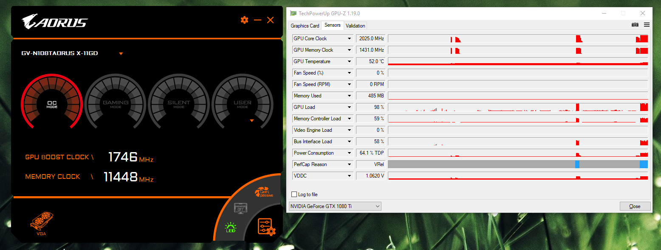Expand User Mode profile dropdown arrow
The width and height of the screenshot is (661, 250).
click(251, 121)
